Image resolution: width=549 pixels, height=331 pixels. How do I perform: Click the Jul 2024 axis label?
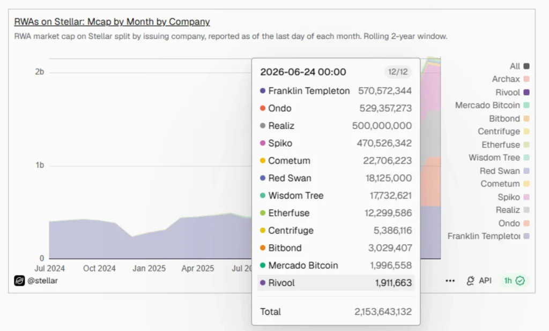[x=50, y=268]
